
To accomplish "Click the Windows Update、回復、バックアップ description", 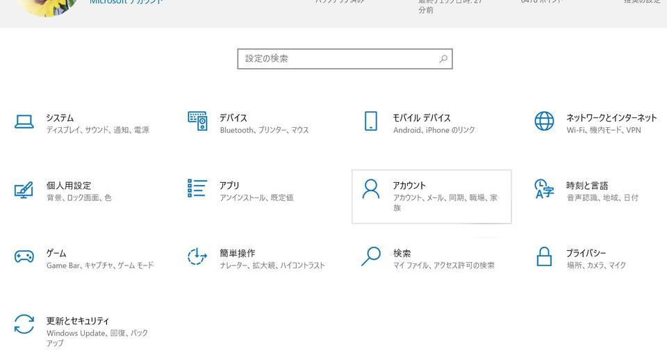I will coord(97,338).
